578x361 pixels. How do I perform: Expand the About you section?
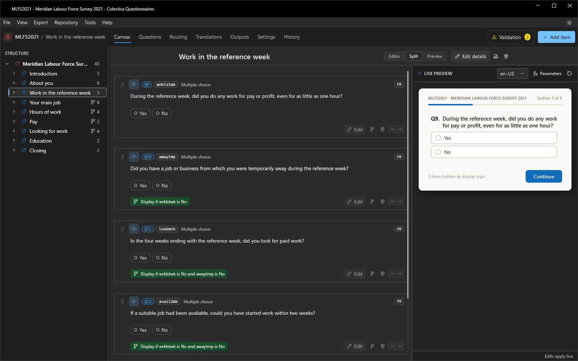(x=14, y=83)
